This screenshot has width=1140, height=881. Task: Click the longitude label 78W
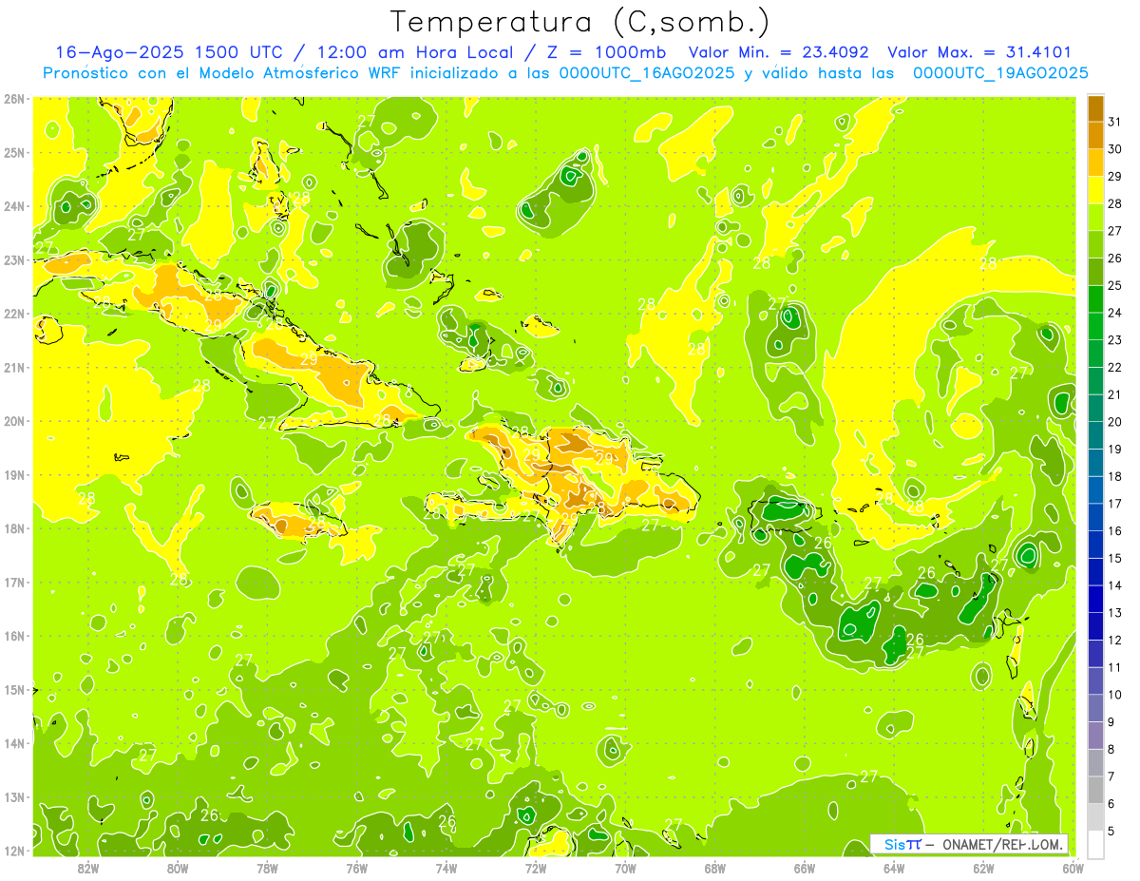267,868
